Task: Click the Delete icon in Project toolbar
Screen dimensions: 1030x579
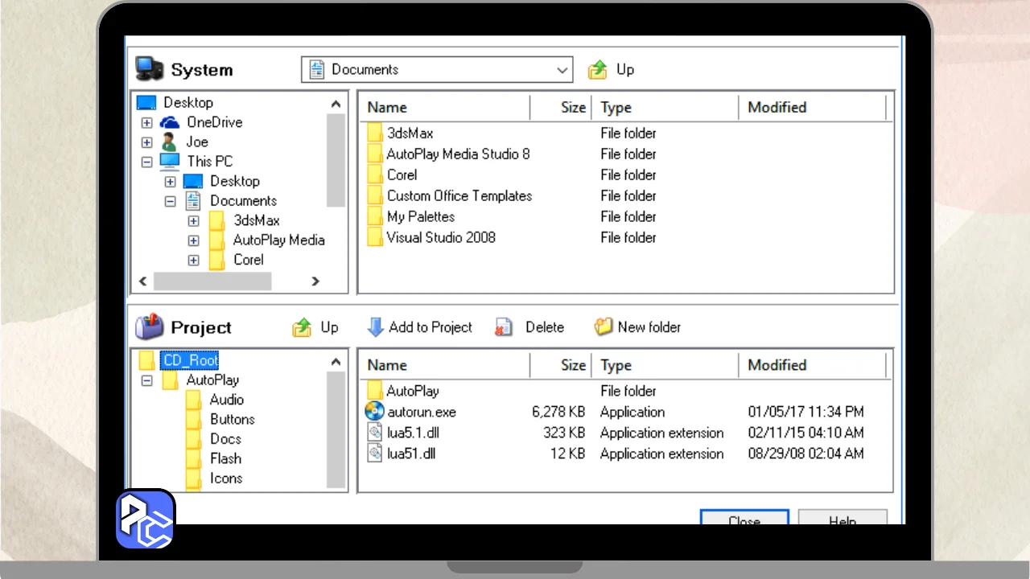Action: click(x=505, y=327)
